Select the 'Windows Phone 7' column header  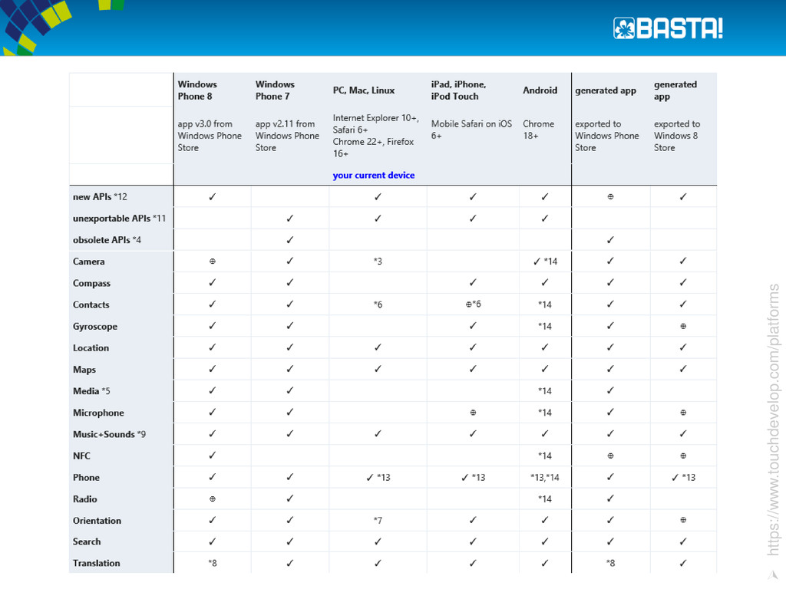(x=276, y=90)
